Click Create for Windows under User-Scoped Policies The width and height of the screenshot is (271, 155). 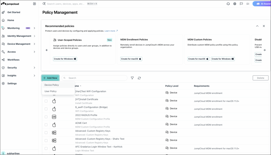65,59
